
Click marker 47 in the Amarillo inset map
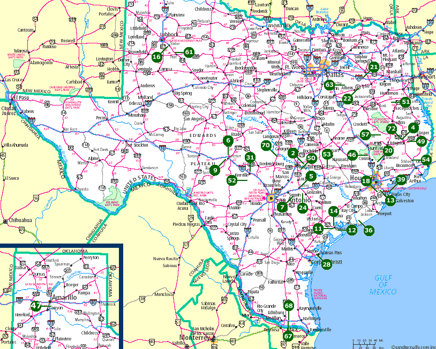[x=36, y=306]
